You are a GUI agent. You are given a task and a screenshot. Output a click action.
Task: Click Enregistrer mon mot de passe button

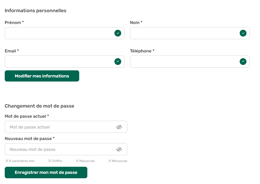[x=46, y=172]
